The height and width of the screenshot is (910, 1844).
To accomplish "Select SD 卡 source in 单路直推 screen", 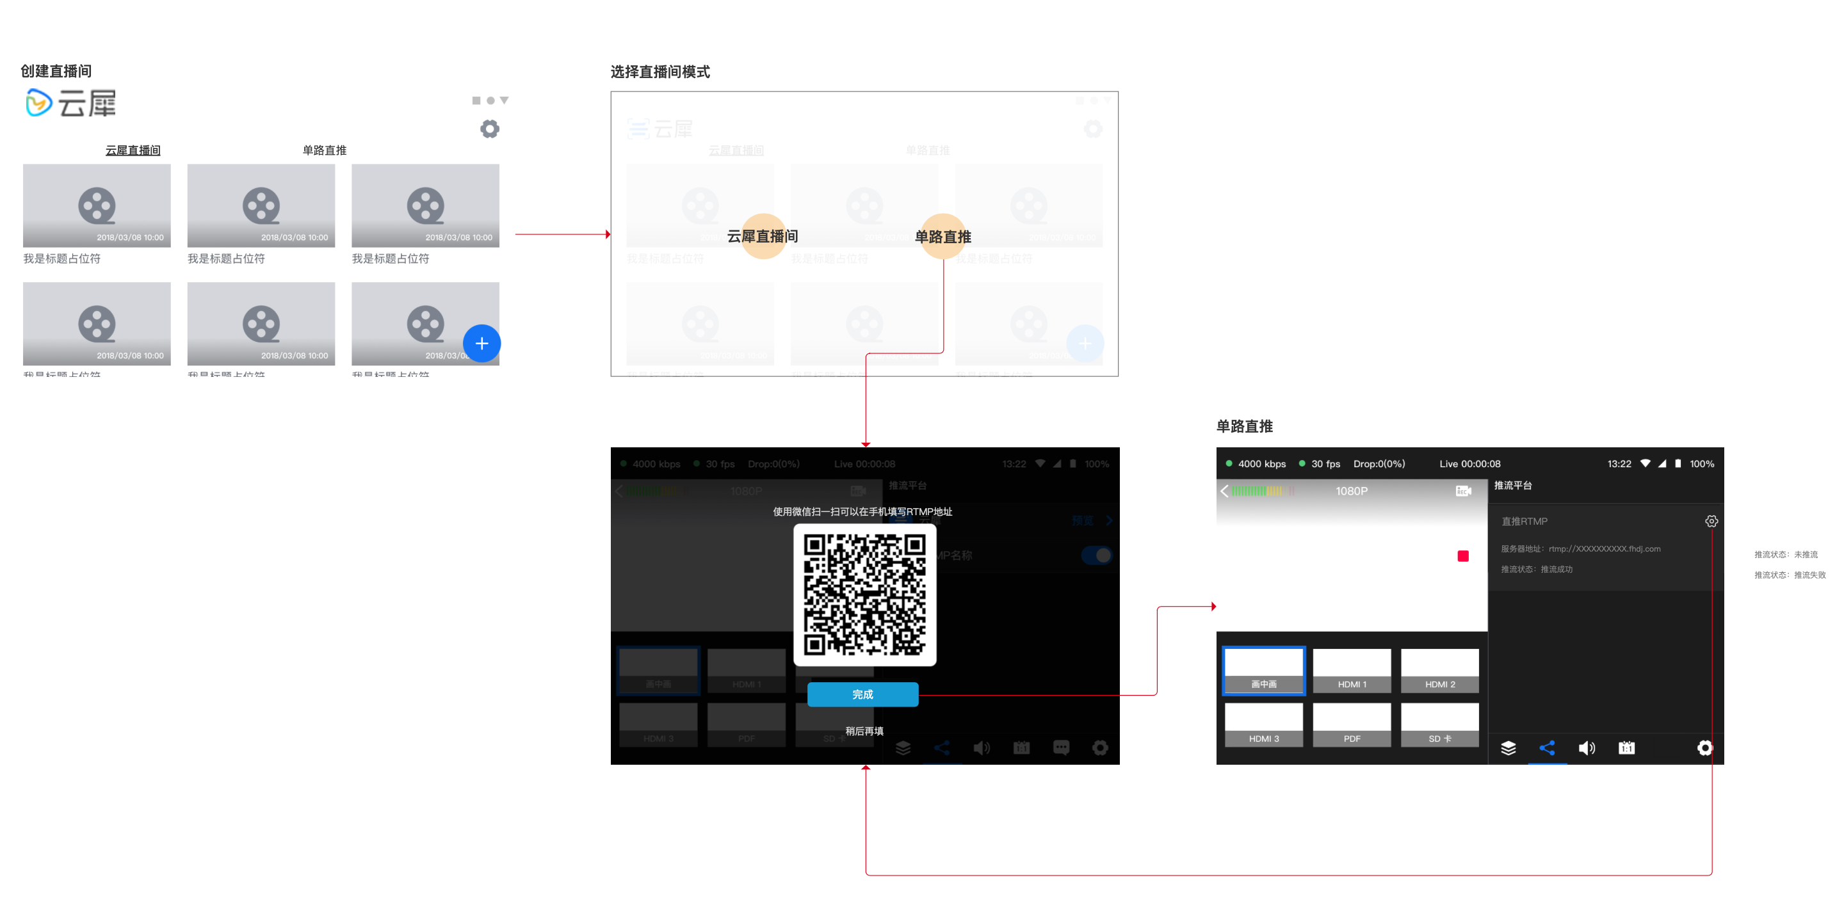I will pyautogui.click(x=1439, y=724).
